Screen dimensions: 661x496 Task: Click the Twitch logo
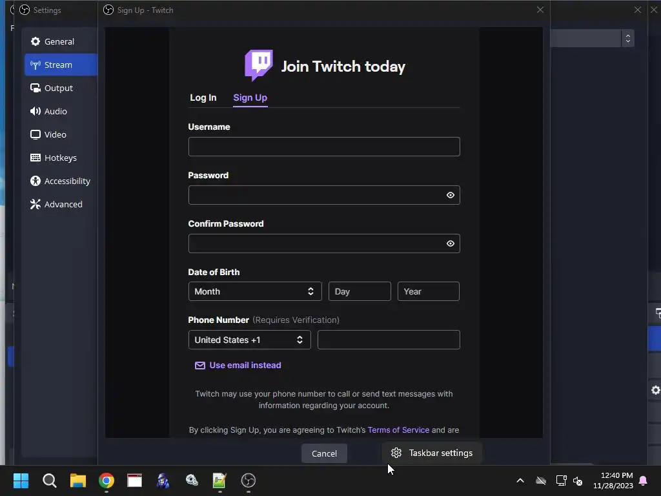pos(258,65)
